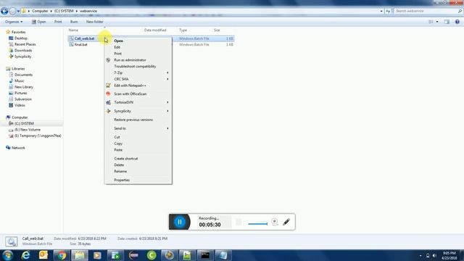The width and height of the screenshot is (464, 261).
Task: Select Open in the context menu
Action: point(138,41)
